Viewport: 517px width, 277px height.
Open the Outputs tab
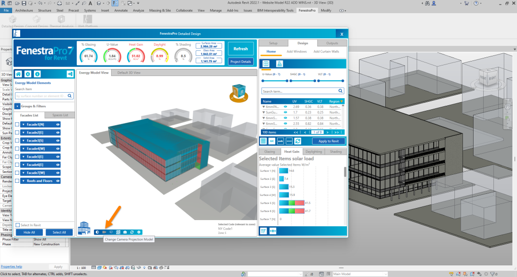tap(332, 43)
